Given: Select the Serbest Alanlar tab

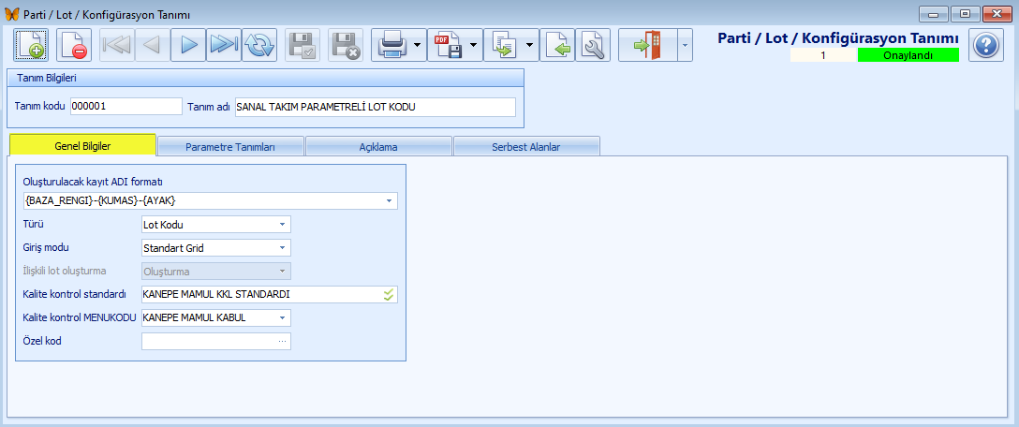Looking at the screenshot, I should tap(526, 147).
